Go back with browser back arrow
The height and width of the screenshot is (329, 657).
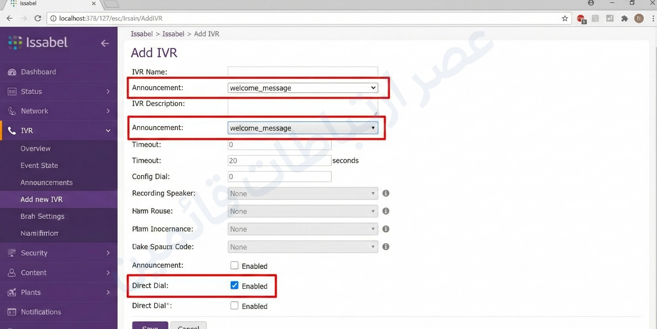coord(9,18)
